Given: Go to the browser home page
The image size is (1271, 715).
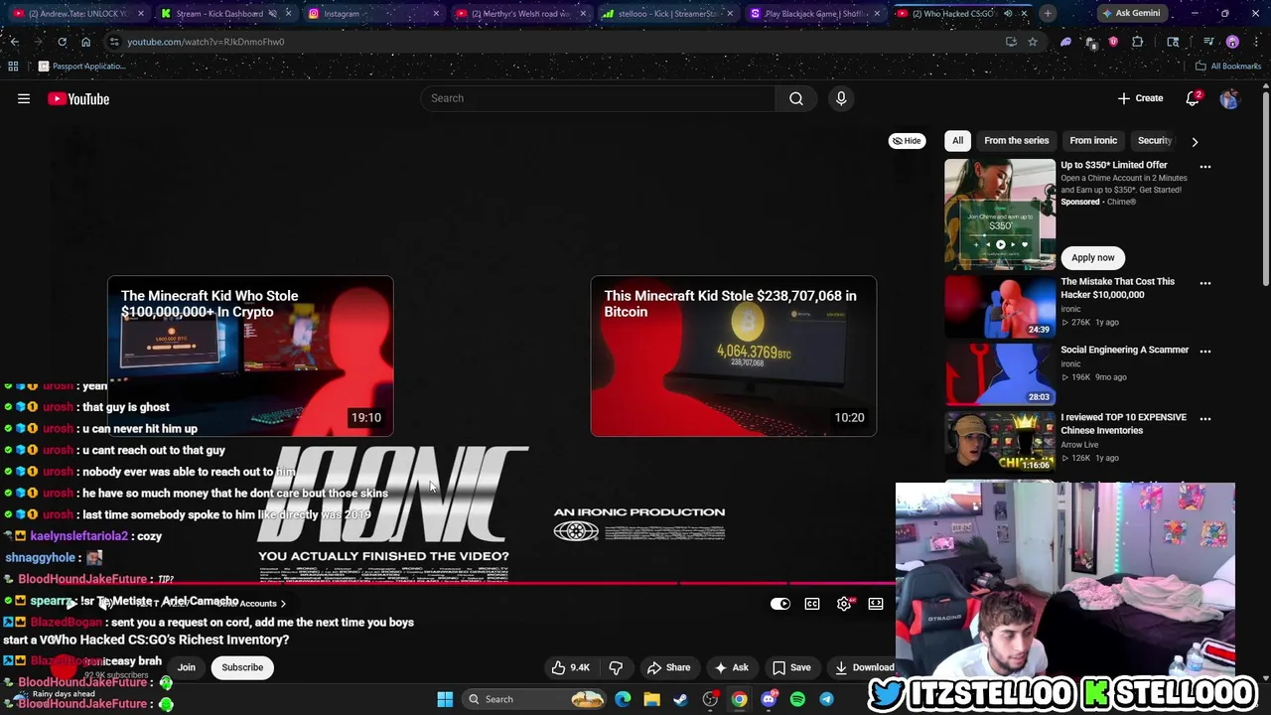Looking at the screenshot, I should (x=85, y=42).
